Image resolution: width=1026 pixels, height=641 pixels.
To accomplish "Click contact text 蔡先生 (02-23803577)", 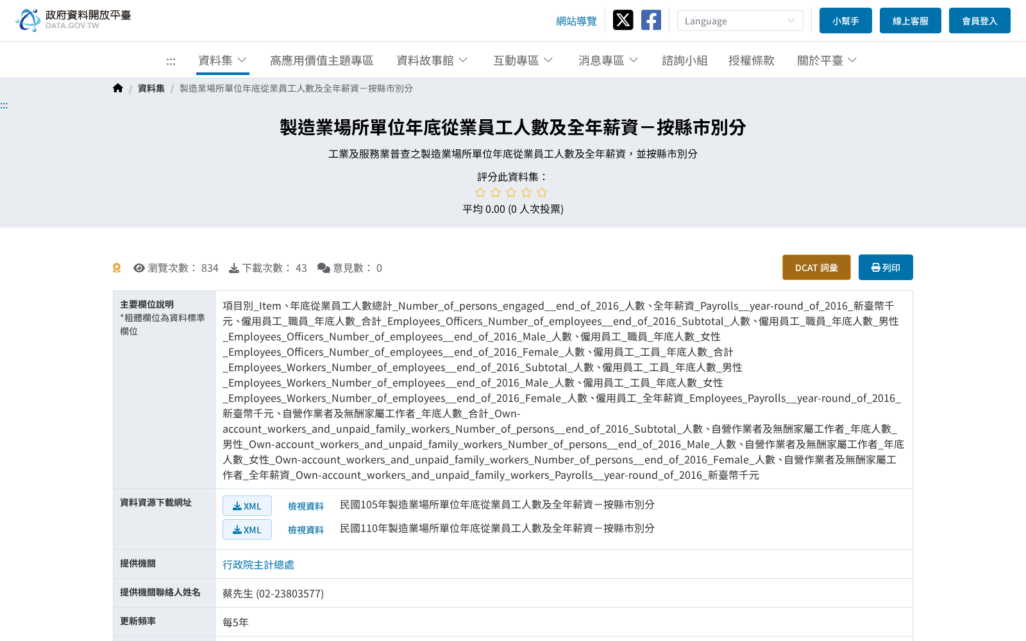I will coord(273,594).
